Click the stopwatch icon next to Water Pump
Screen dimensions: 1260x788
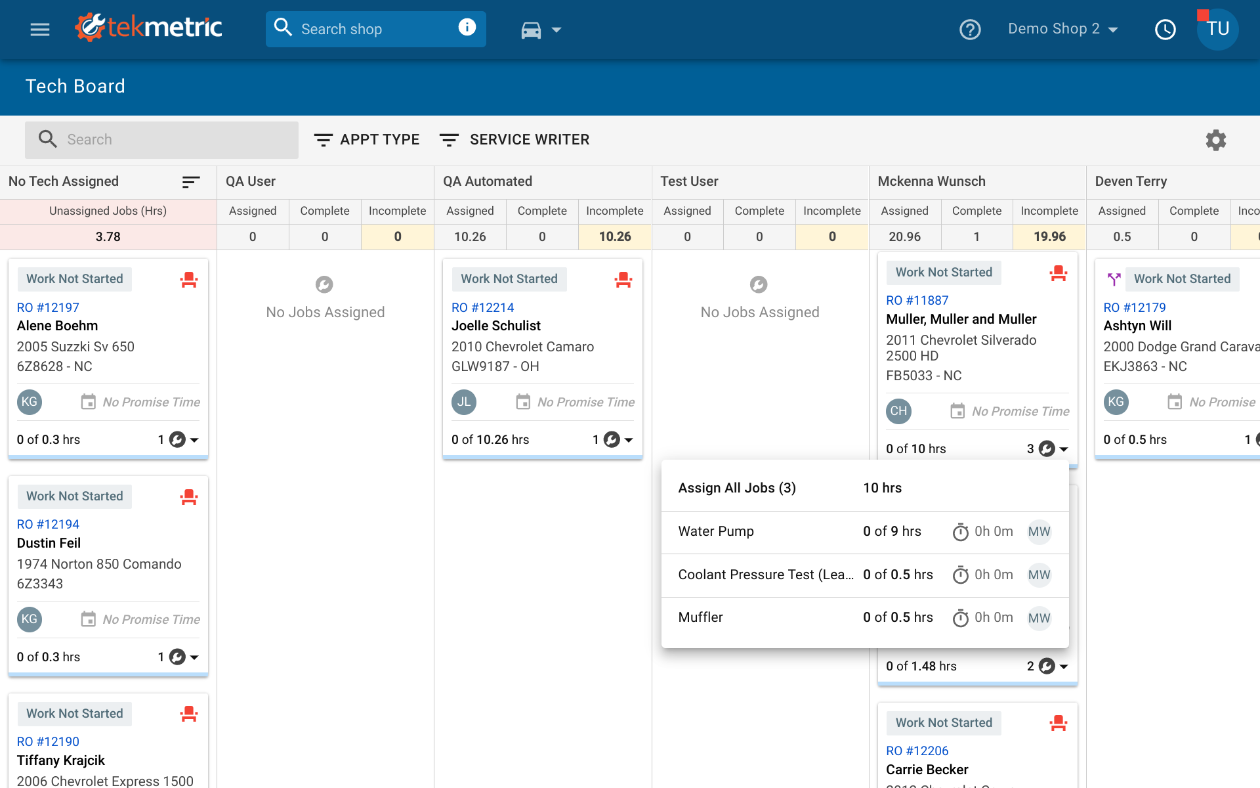coord(961,532)
